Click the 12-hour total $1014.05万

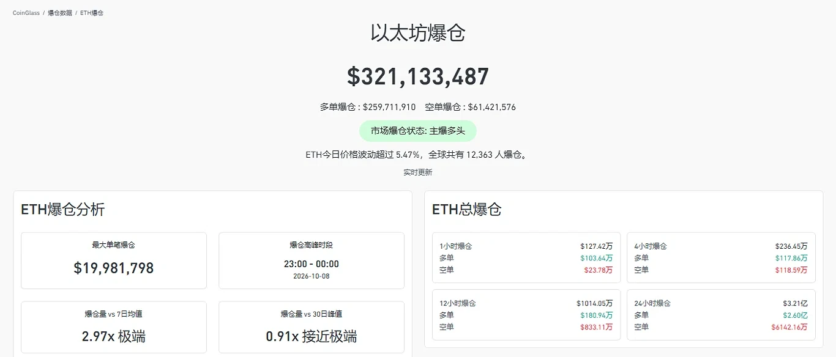click(595, 303)
